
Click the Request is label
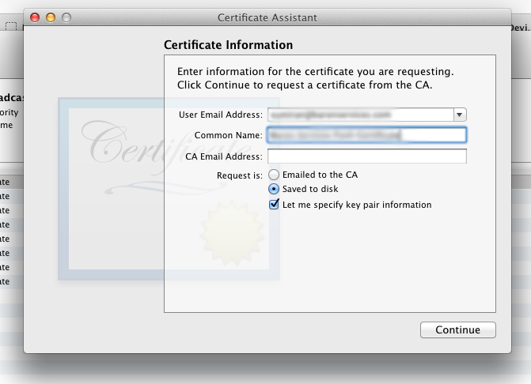pyautogui.click(x=240, y=175)
